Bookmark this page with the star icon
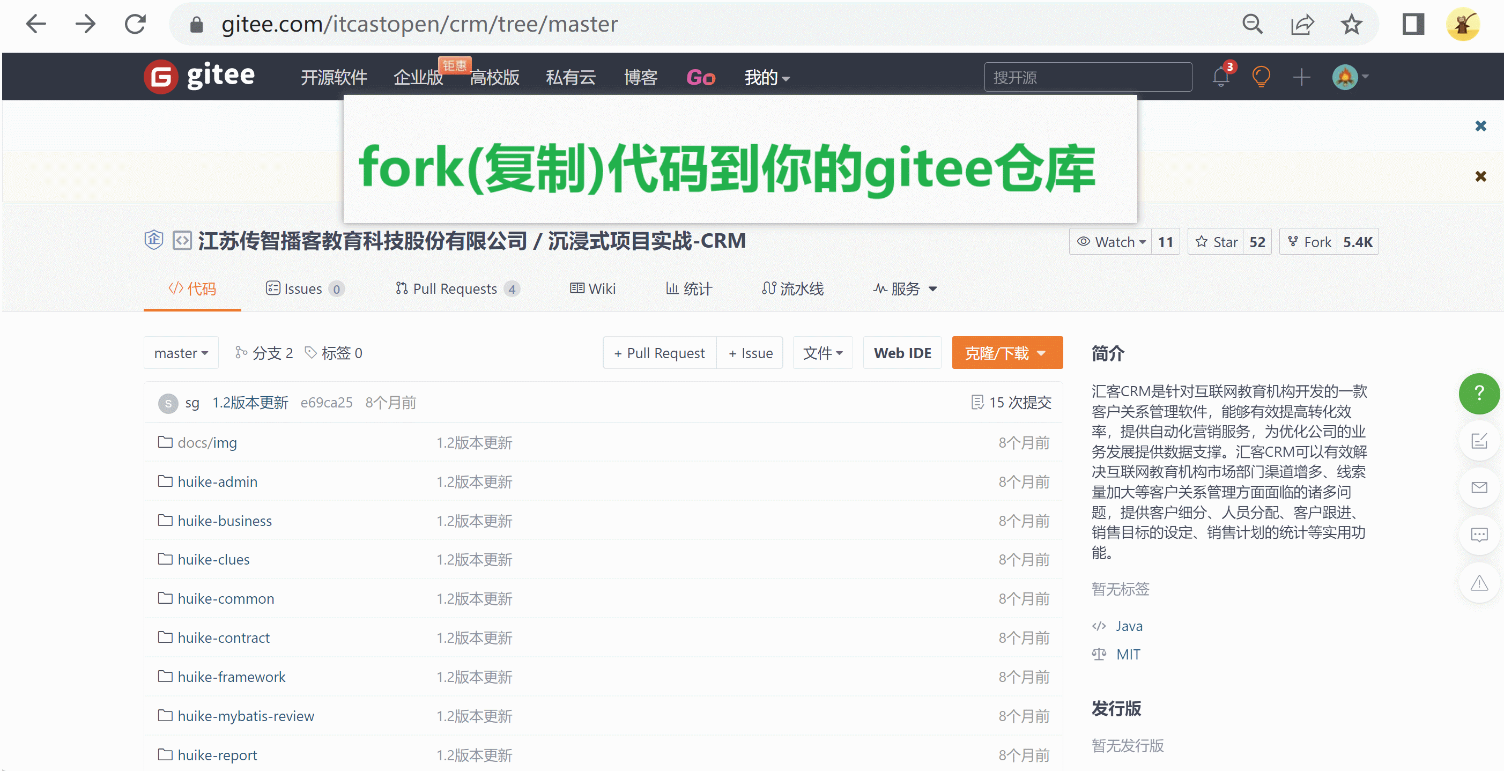Screen dimensions: 1504x771 click(1351, 24)
